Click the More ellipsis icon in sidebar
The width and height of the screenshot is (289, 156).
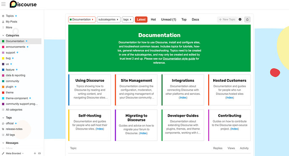[3, 28]
